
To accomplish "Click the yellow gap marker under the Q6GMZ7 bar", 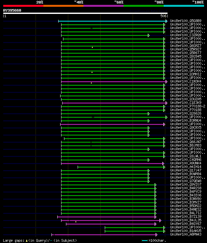I will (x=93, y=47).
